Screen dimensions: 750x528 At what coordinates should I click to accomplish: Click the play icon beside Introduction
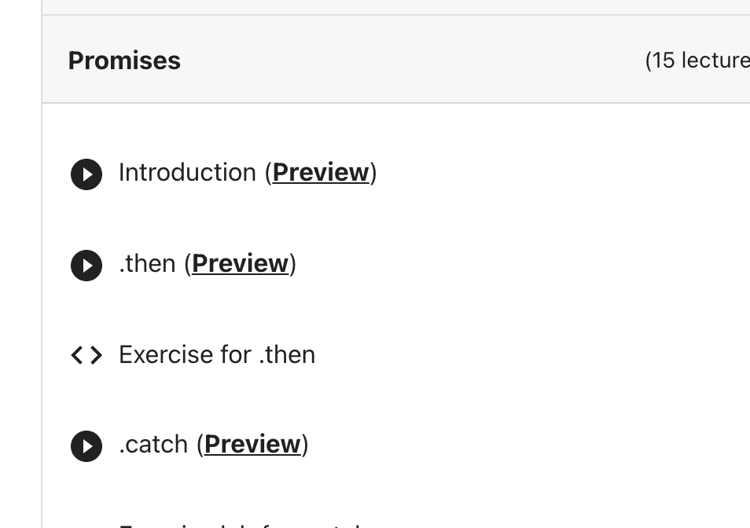coord(86,174)
